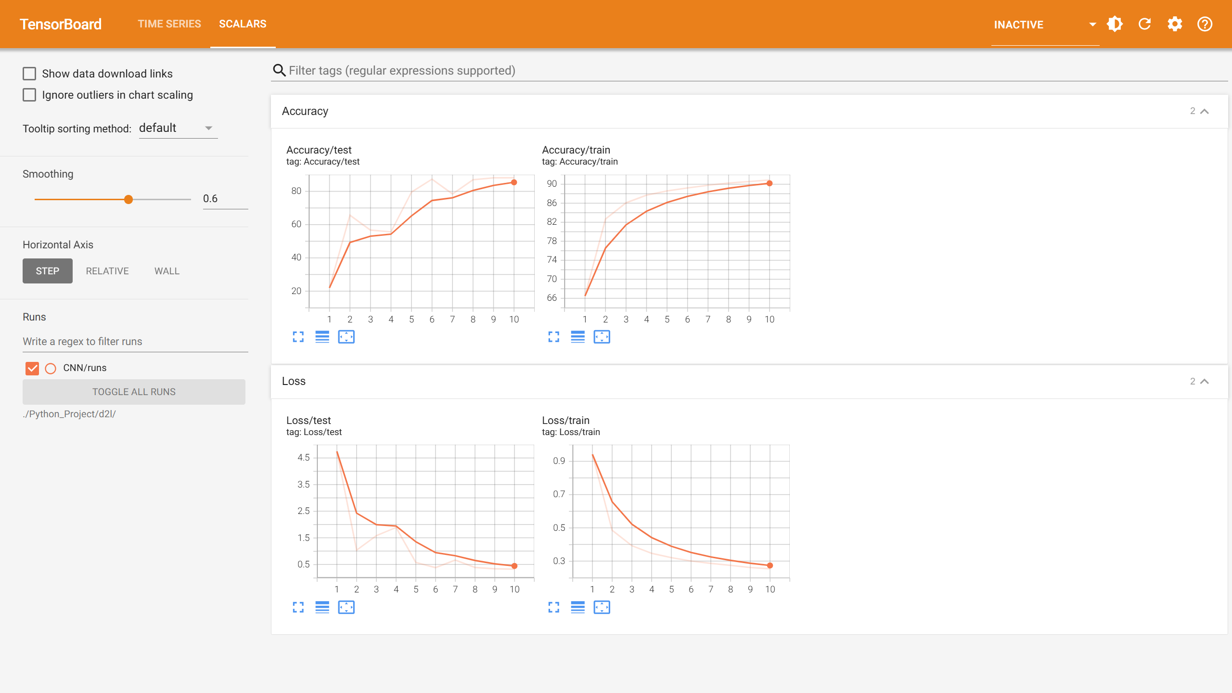
Task: Click the TOGGLE ALL RUNS button
Action: 134,392
